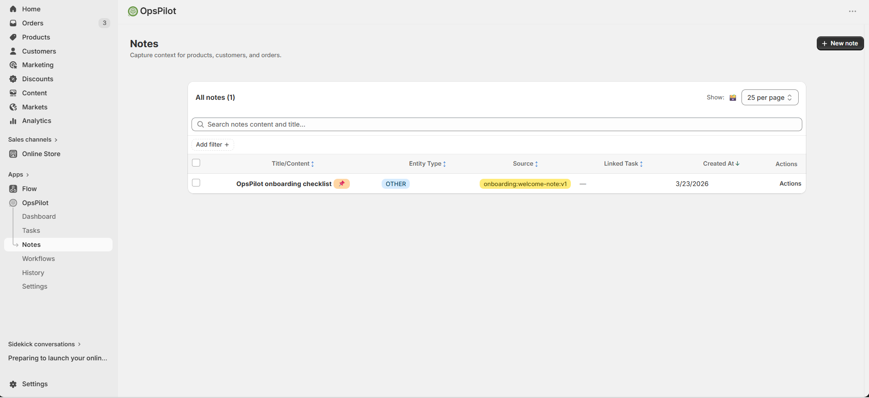Open OpsPilot Settings submenu item
The height and width of the screenshot is (398, 869).
click(35, 287)
